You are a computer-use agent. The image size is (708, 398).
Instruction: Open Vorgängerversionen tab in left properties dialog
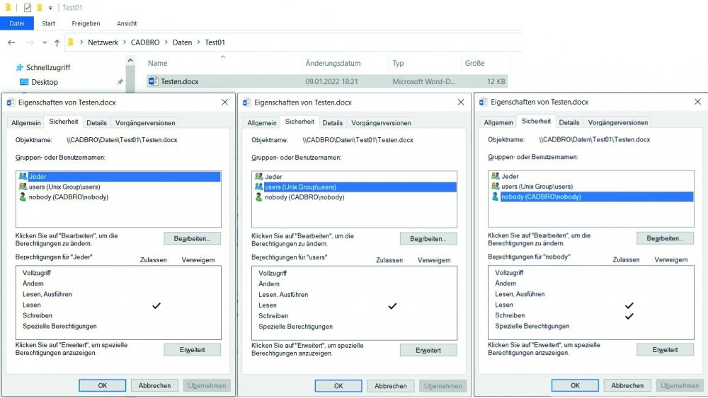click(x=145, y=122)
